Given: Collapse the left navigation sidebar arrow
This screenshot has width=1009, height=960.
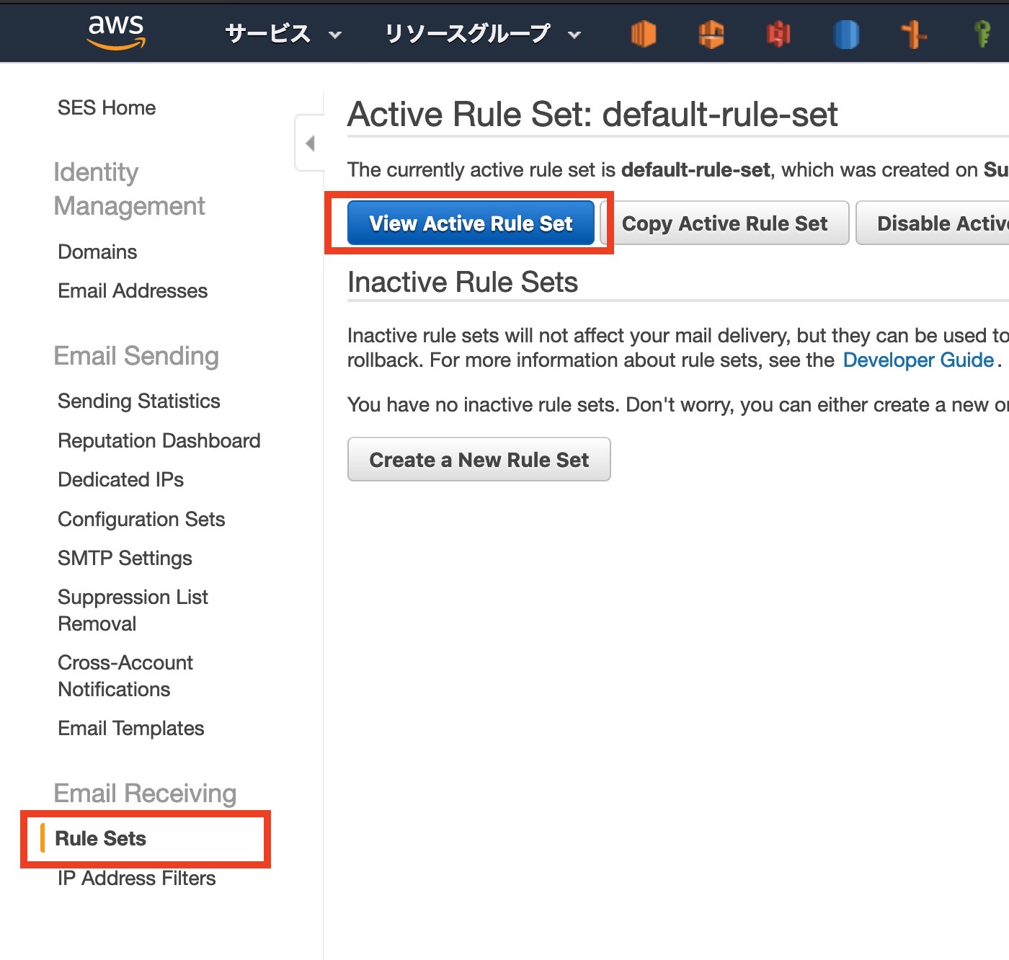Looking at the screenshot, I should pos(310,143).
